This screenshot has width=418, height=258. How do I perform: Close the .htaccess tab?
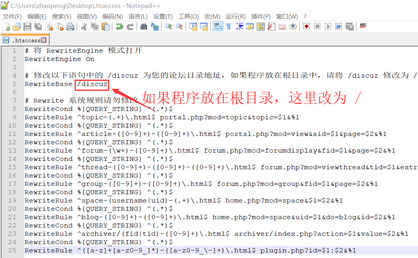pyautogui.click(x=44, y=40)
